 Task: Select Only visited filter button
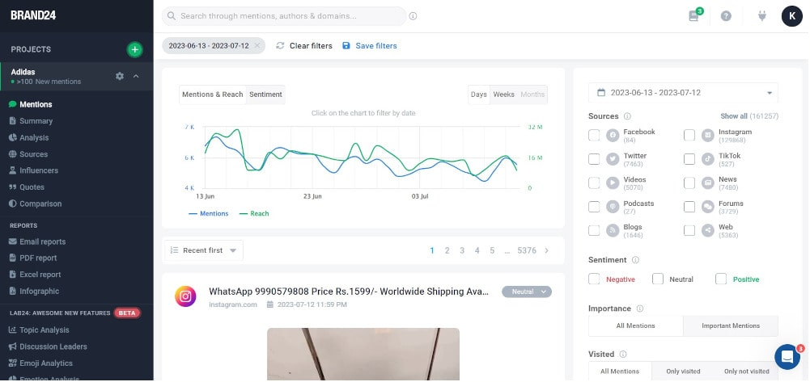pyautogui.click(x=683, y=372)
